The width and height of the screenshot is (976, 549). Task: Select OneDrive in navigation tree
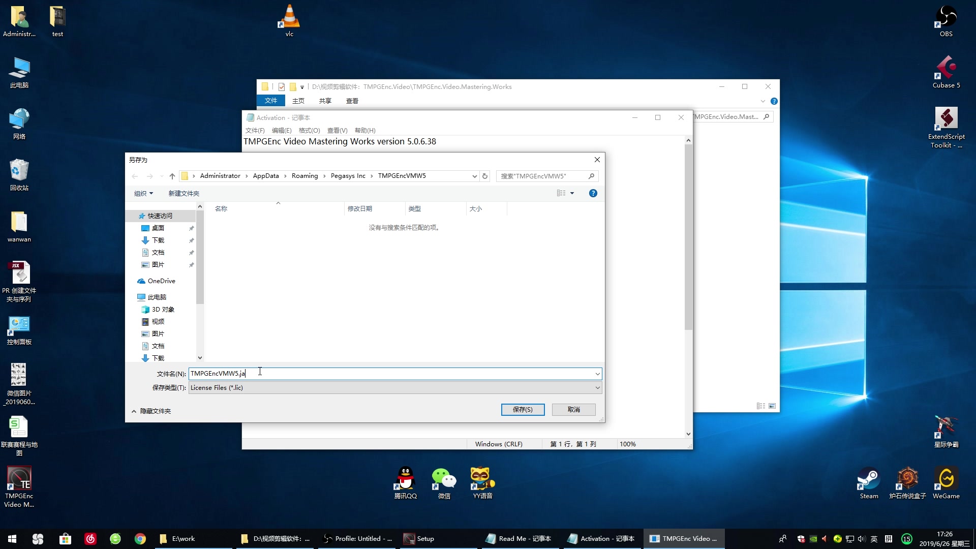pos(161,281)
